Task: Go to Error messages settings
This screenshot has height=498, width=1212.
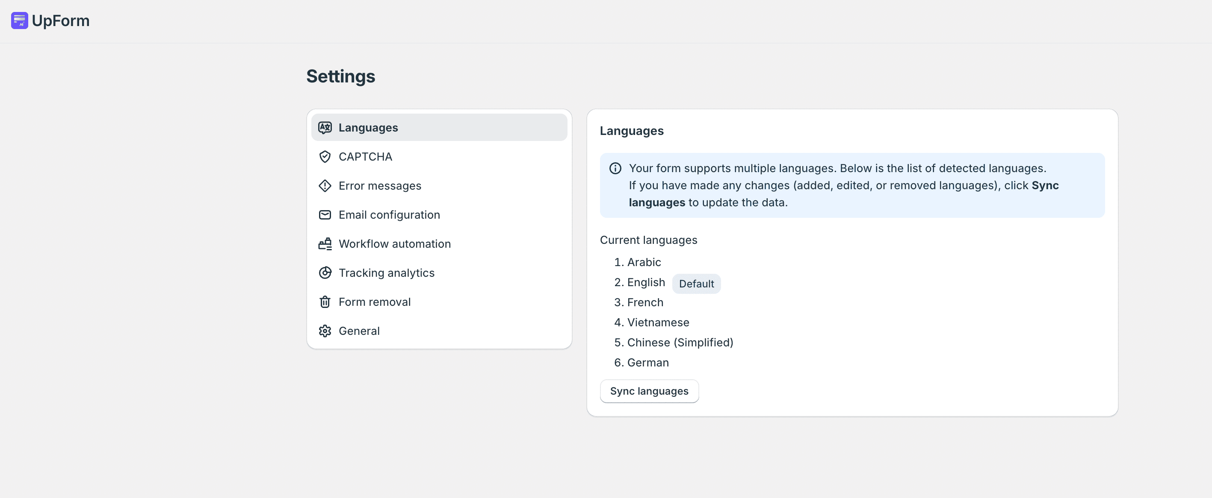Action: tap(439, 186)
